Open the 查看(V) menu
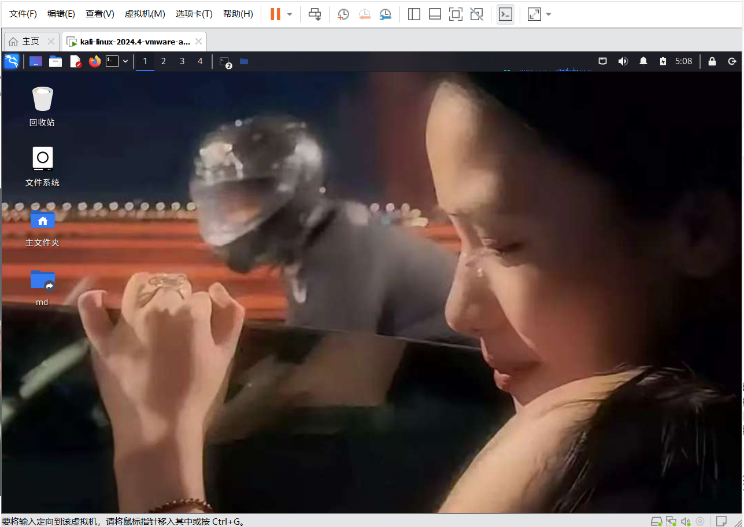744x527 pixels. click(100, 14)
